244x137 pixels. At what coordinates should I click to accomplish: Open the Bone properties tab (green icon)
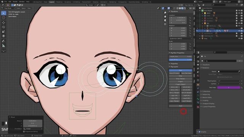tap(198, 99)
